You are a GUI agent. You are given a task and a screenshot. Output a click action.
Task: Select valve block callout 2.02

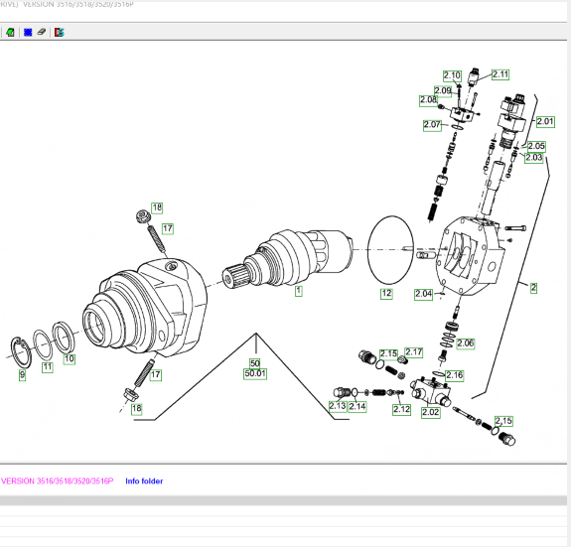(x=430, y=413)
